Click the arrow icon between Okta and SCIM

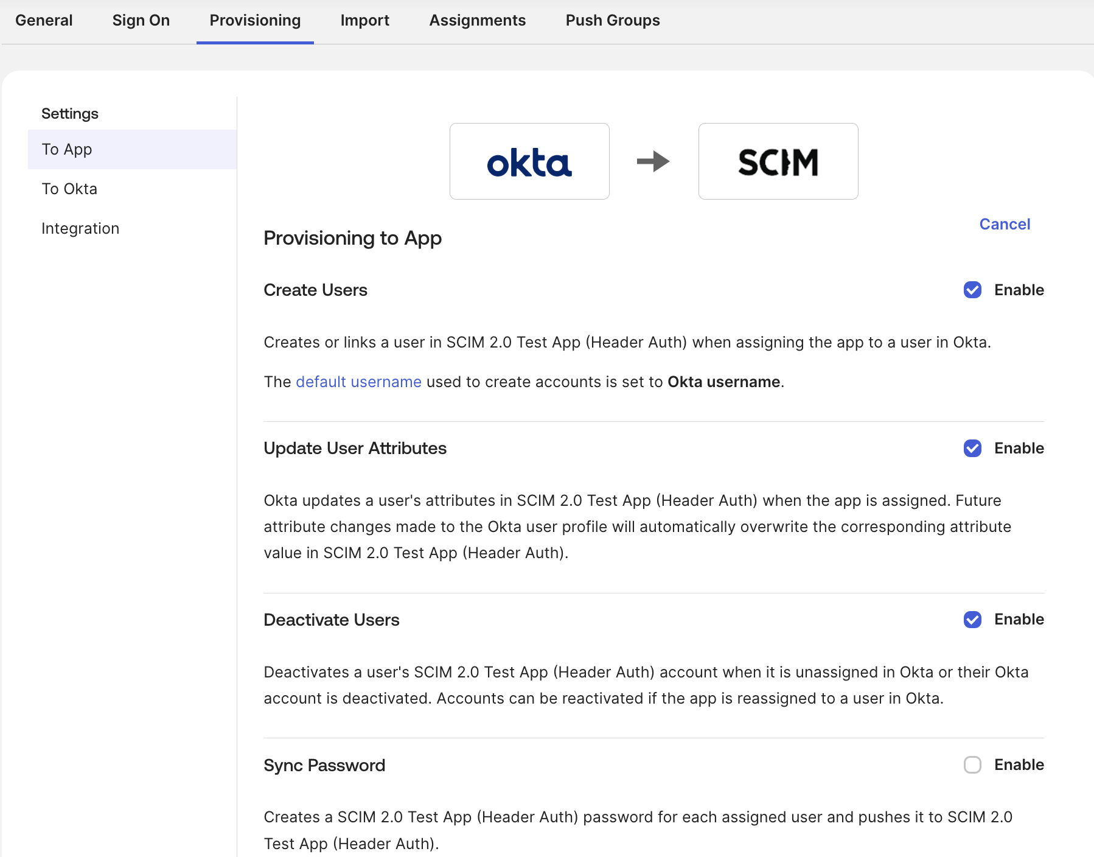(653, 161)
